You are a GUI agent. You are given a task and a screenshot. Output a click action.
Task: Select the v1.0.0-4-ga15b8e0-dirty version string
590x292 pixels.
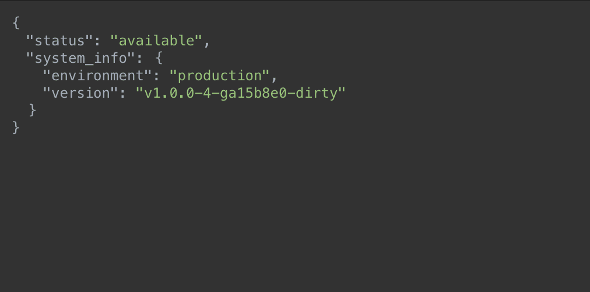coord(241,93)
